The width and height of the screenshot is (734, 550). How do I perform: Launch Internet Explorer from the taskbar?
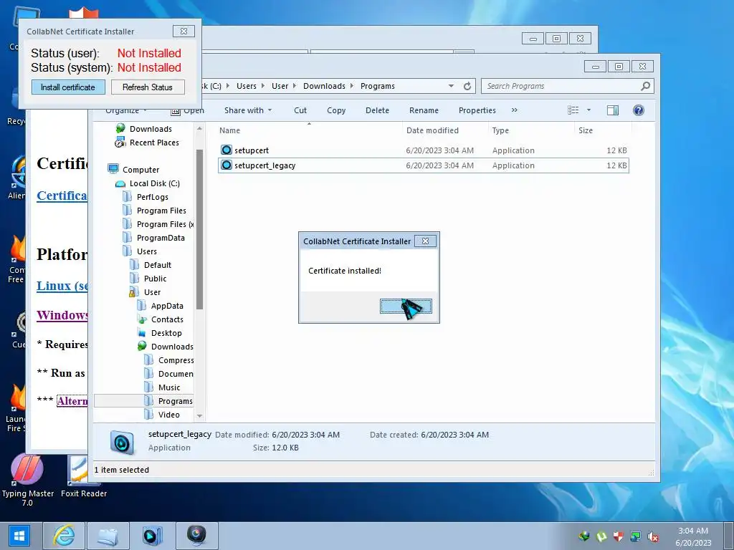pos(64,536)
